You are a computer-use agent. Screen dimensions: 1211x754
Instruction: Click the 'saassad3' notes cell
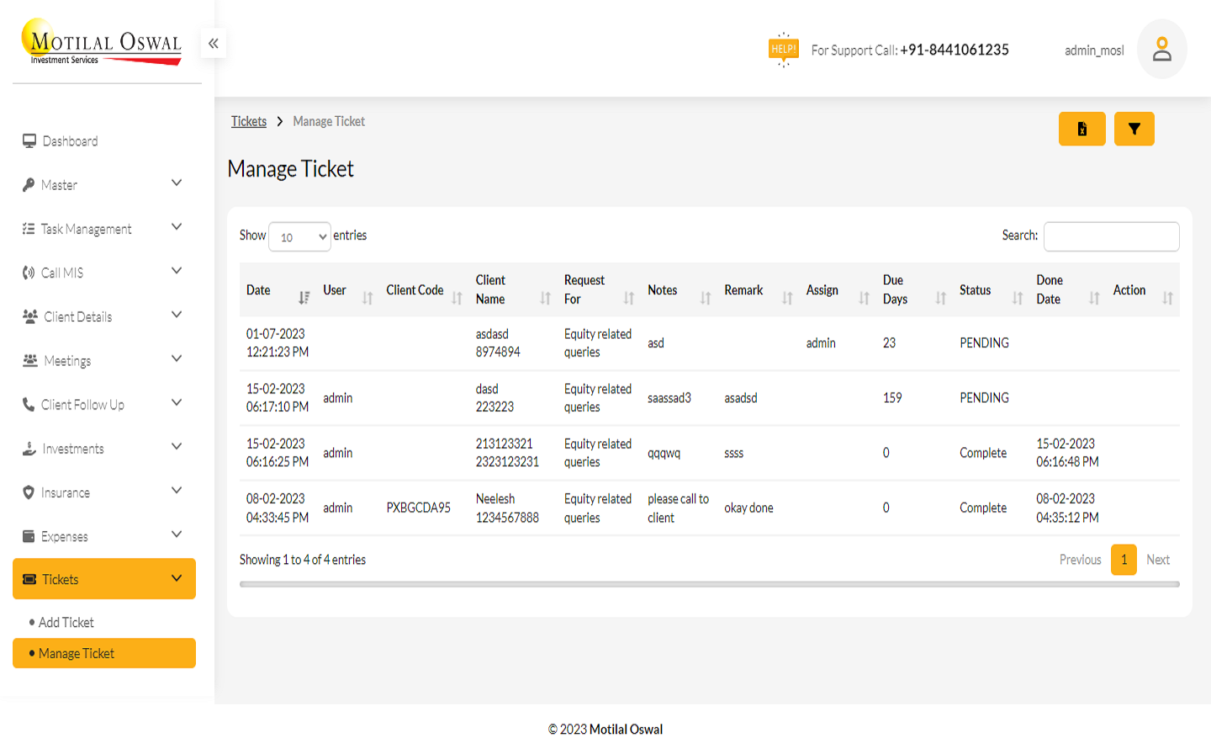(669, 398)
